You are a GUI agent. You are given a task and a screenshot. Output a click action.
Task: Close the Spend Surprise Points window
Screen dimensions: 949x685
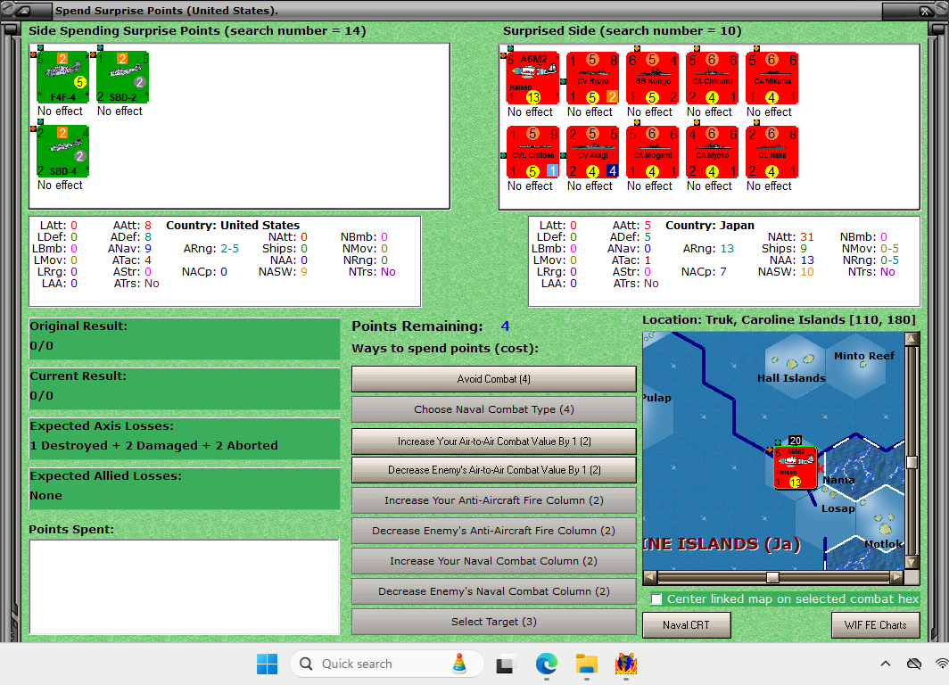(x=925, y=11)
